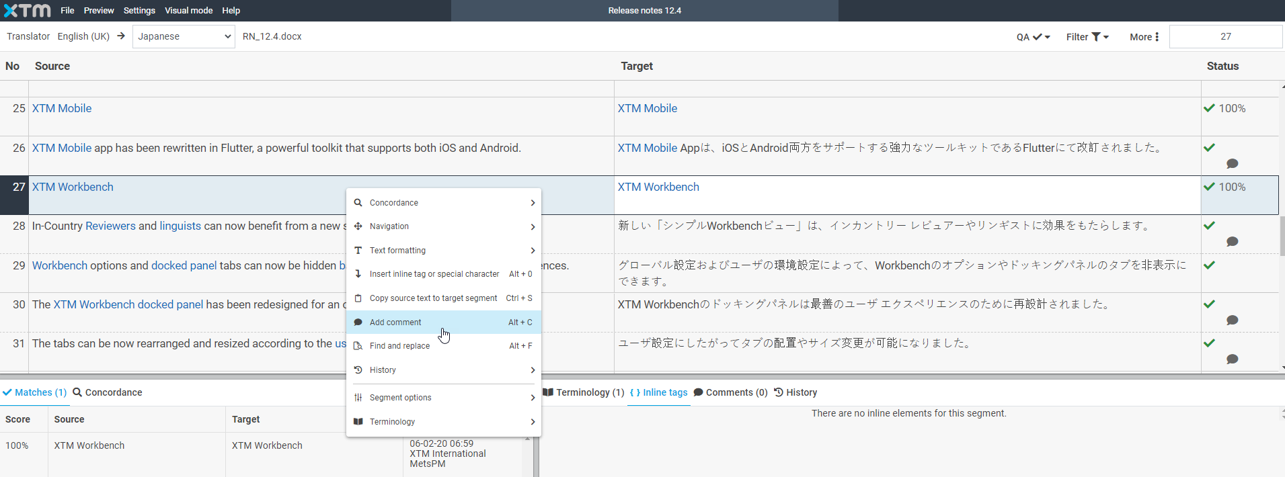
Task: Expand the Concordance submenu arrow
Action: click(533, 203)
